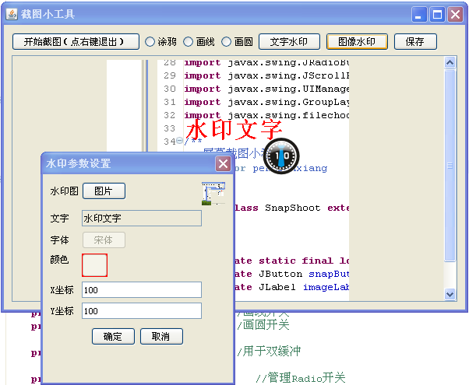The image size is (469, 385).
Task: Click the /用于双缓冲 comment in background editor
Action: [269, 351]
